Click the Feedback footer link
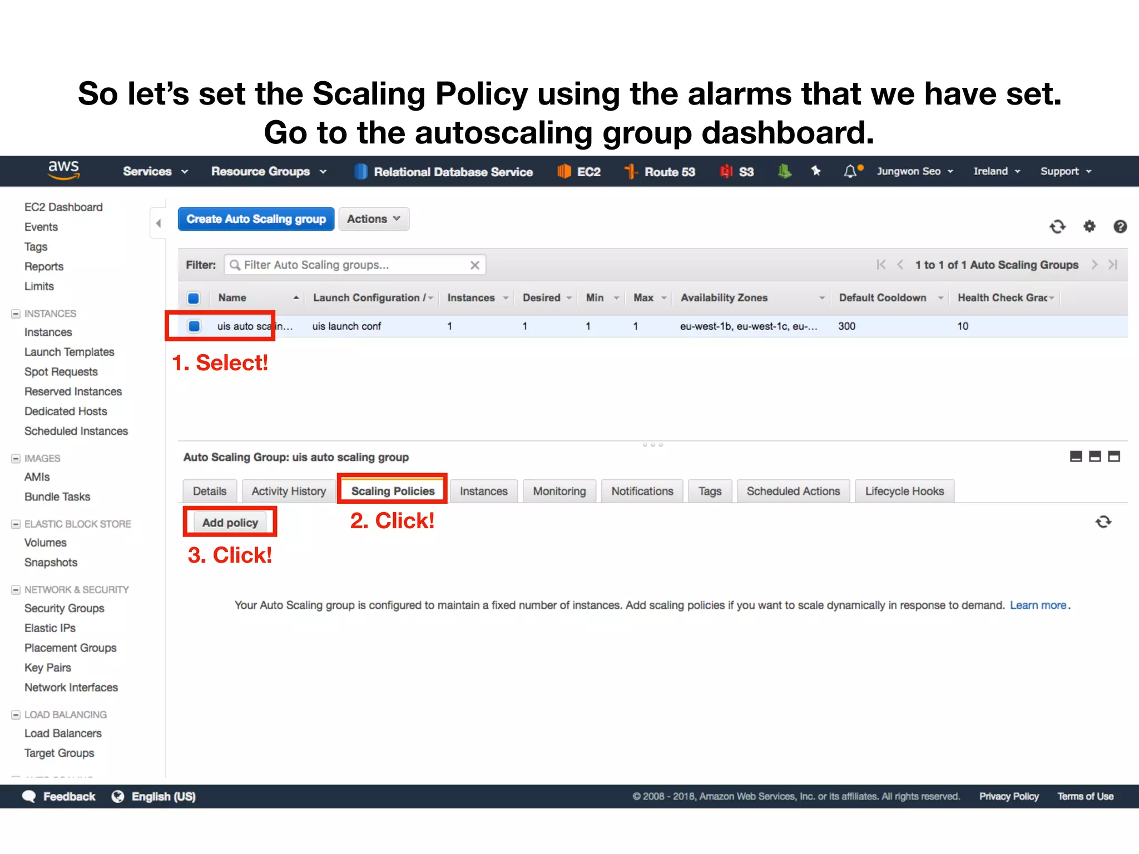Viewport: 1139px width, 854px height. [70, 797]
